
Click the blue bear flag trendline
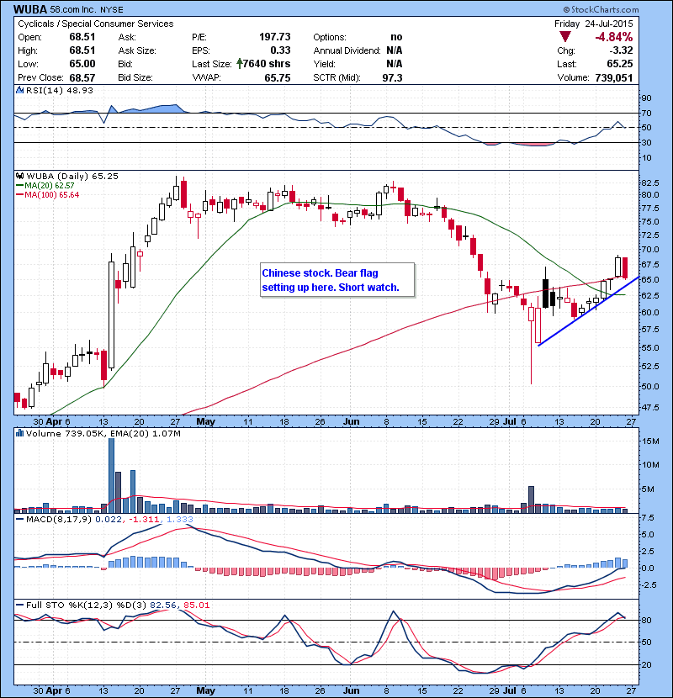[x=588, y=312]
